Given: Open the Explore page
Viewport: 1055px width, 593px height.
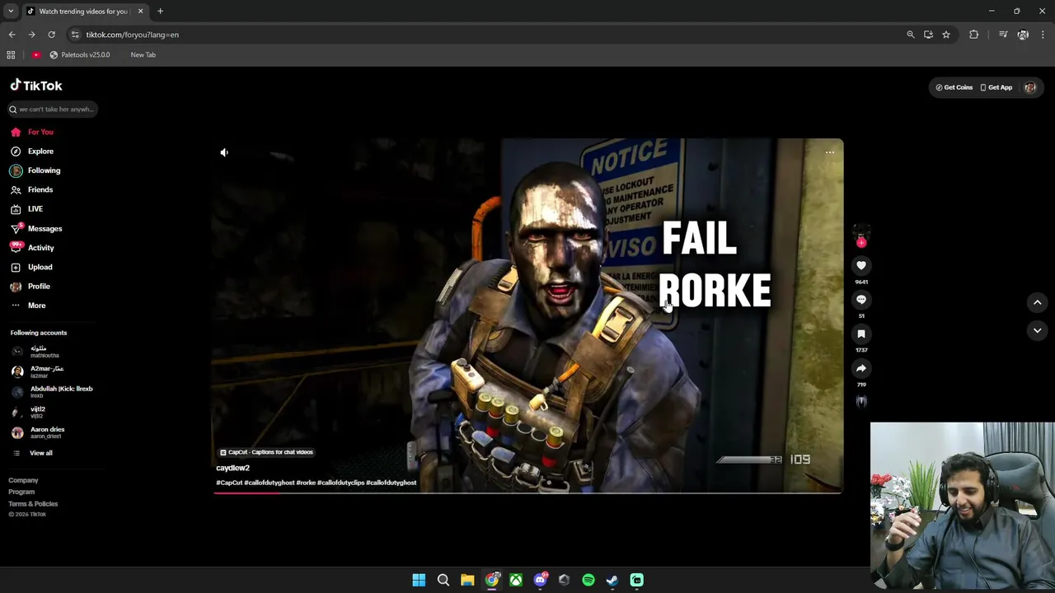Looking at the screenshot, I should click(x=33, y=152).
